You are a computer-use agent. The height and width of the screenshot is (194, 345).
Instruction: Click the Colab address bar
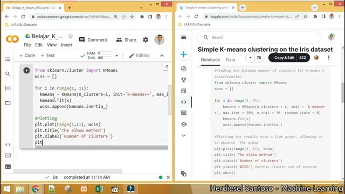[x=74, y=17]
